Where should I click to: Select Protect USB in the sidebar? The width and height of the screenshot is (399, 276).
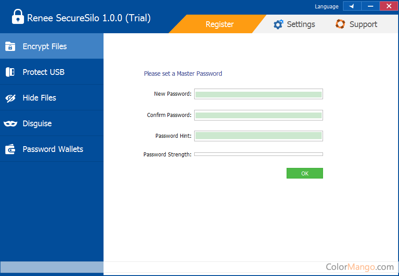tap(52, 72)
